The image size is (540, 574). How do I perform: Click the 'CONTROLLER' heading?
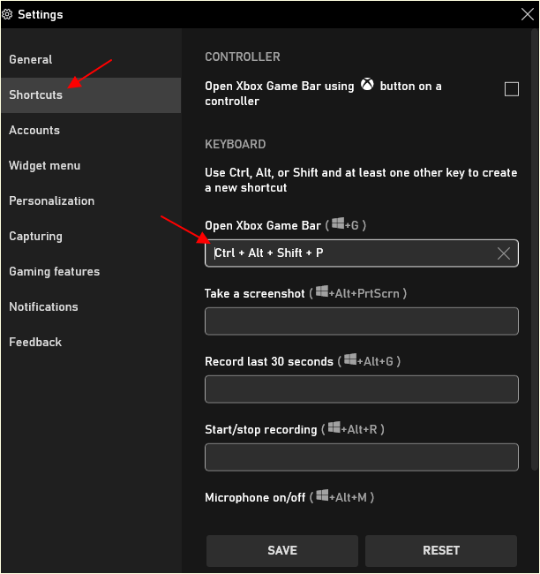[243, 57]
